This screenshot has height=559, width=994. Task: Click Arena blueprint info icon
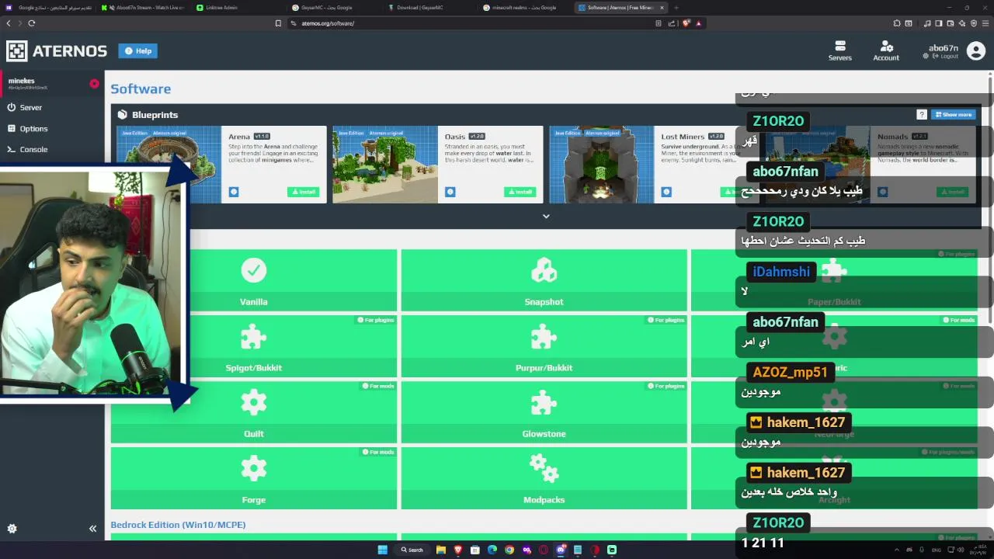point(234,192)
